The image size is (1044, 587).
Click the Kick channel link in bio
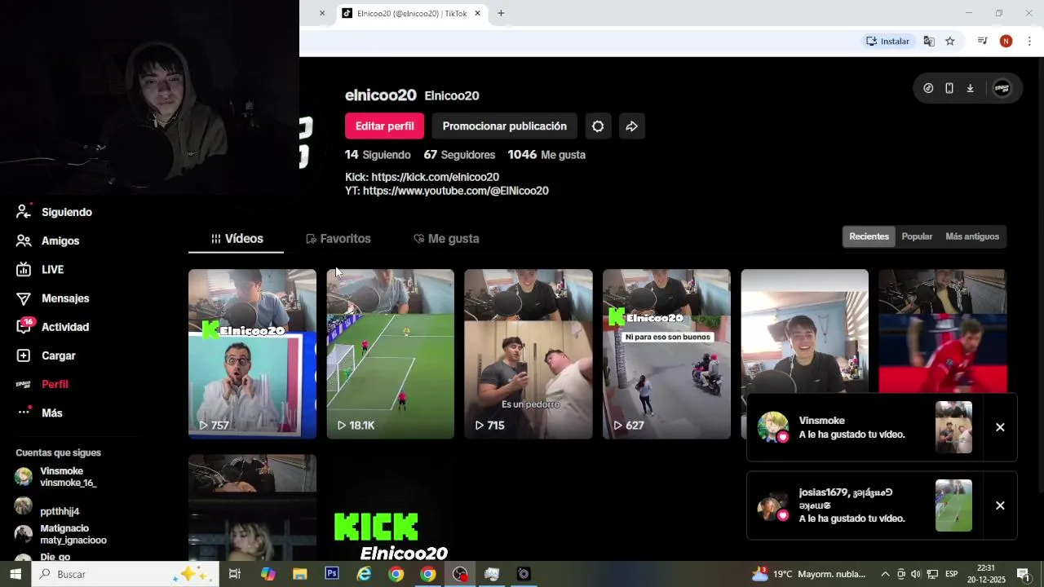click(x=435, y=177)
